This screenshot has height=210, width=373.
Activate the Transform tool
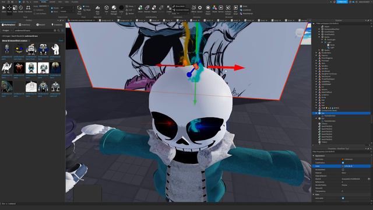coord(28,9)
